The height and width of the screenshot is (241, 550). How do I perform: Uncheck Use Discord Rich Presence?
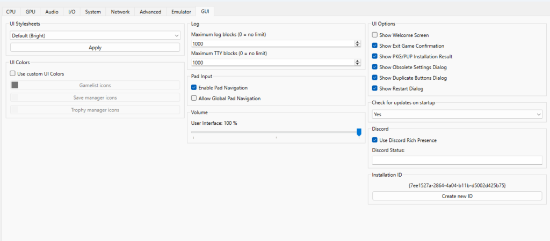(x=375, y=140)
